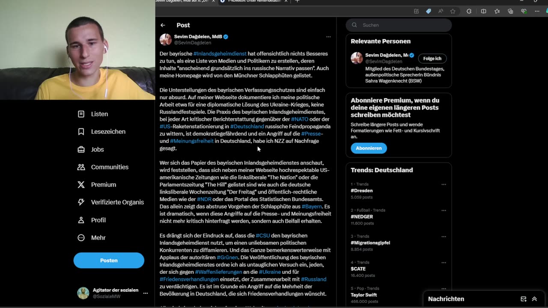This screenshot has width=548, height=308.
Task: Go to Communities in sidebar
Action: tap(103, 167)
